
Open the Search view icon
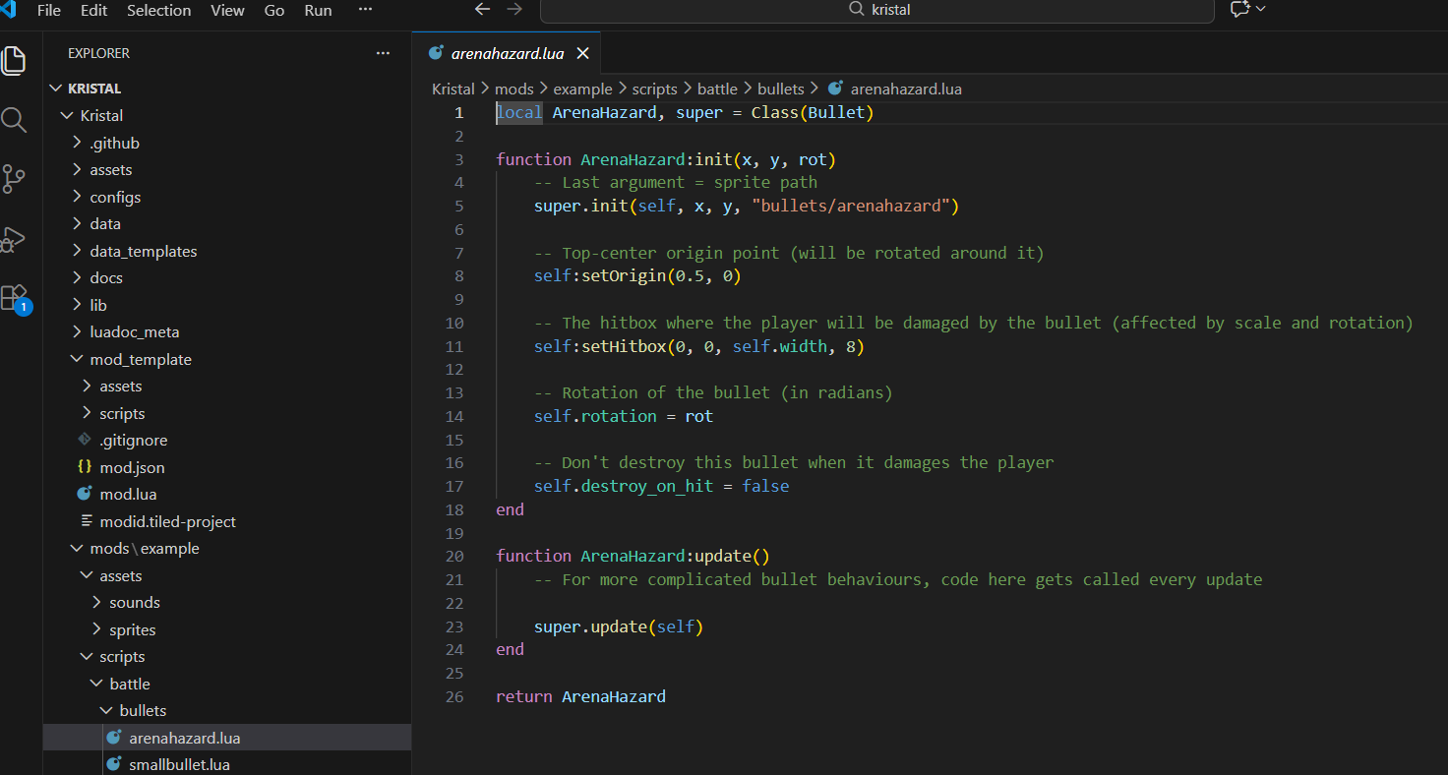coord(14,121)
